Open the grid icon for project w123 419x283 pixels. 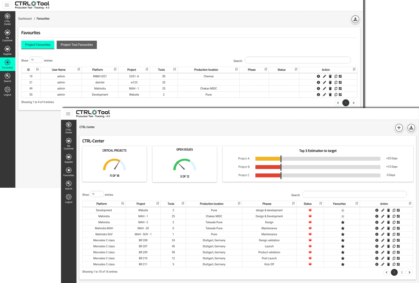point(340,83)
